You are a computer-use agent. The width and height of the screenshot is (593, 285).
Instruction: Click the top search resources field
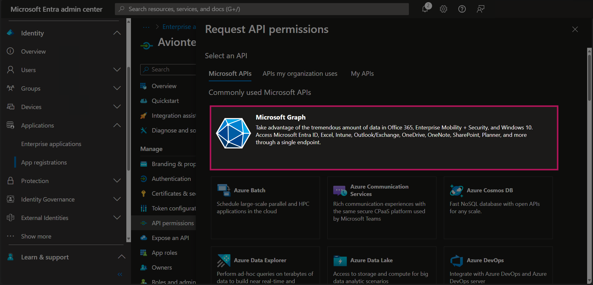[262, 9]
